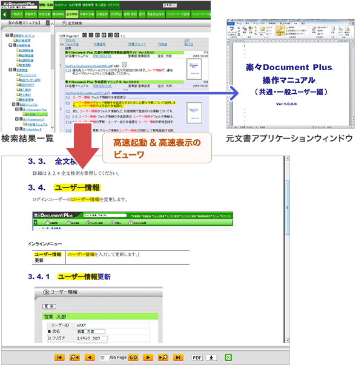Jump to the first page in viewer
The height and width of the screenshot is (366, 356).
[x=59, y=358]
